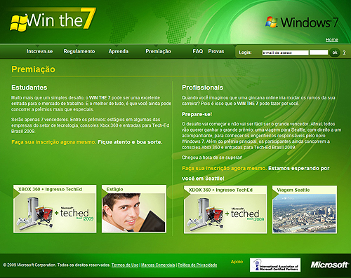Click the Estudantes section heading
351x278 pixels.
29,88
